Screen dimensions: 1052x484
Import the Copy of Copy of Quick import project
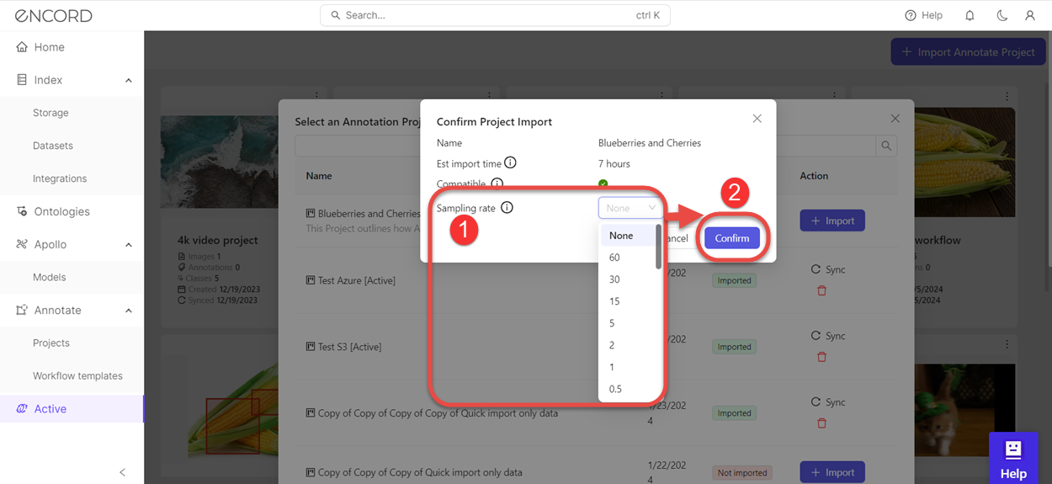(832, 472)
